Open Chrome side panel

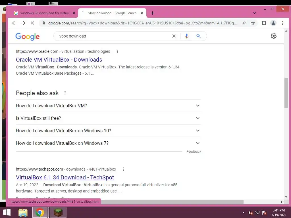point(264,23)
